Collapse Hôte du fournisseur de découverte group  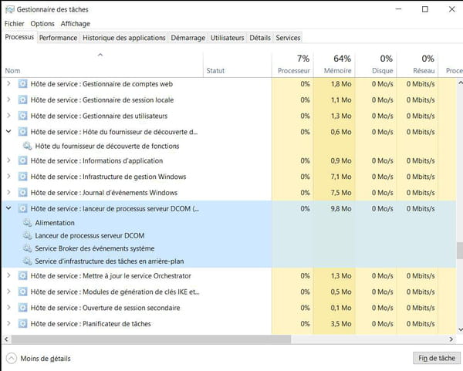pyautogui.click(x=8, y=131)
